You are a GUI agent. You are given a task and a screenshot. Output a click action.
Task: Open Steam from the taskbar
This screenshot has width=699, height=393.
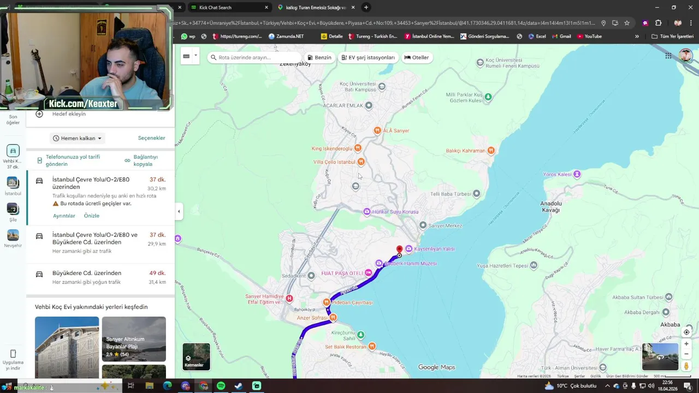tap(239, 386)
